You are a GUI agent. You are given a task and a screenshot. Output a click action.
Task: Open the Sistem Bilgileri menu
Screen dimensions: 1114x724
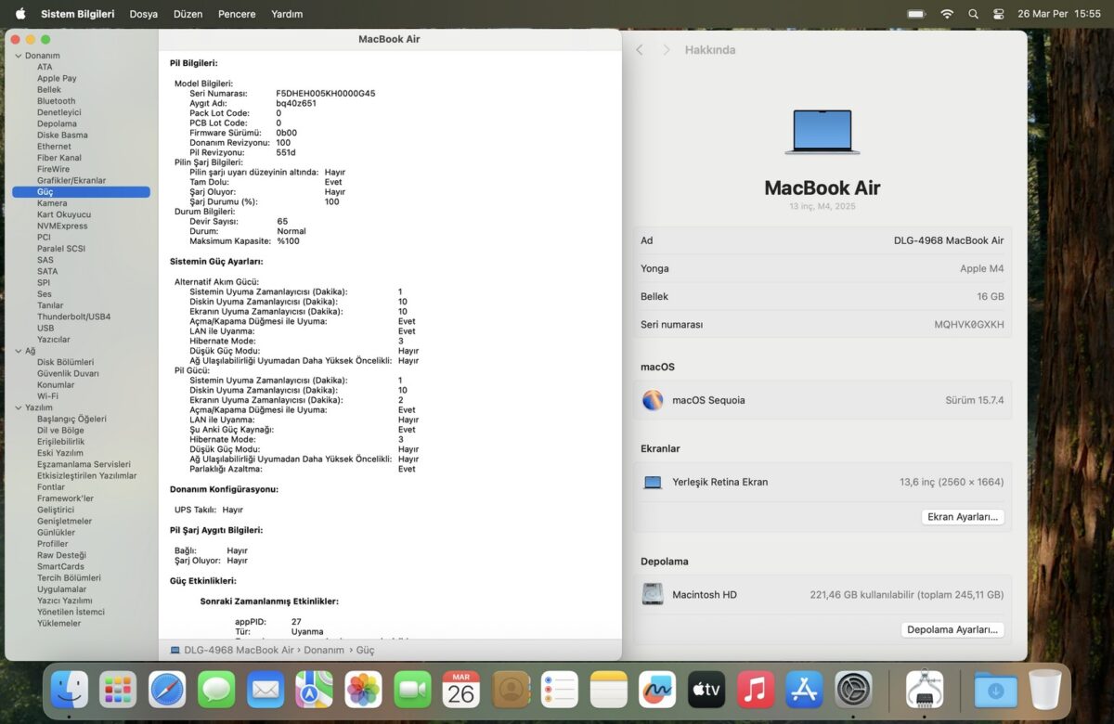pyautogui.click(x=78, y=14)
